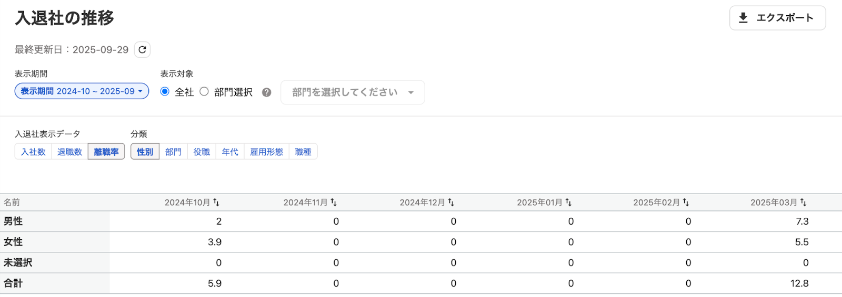
Task: Click the sort icon for 2024年11月
Action: pyautogui.click(x=334, y=203)
